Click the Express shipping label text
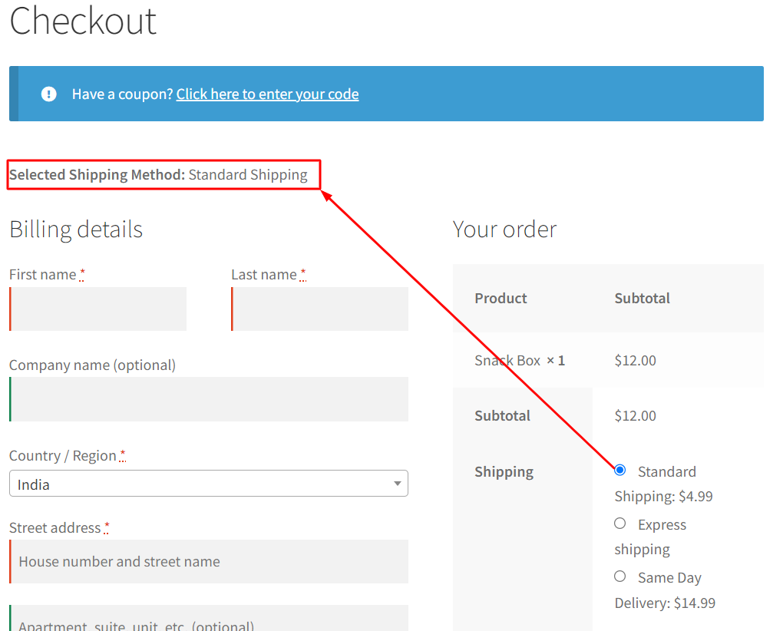Screen dimensions: 783x631 (x=651, y=537)
